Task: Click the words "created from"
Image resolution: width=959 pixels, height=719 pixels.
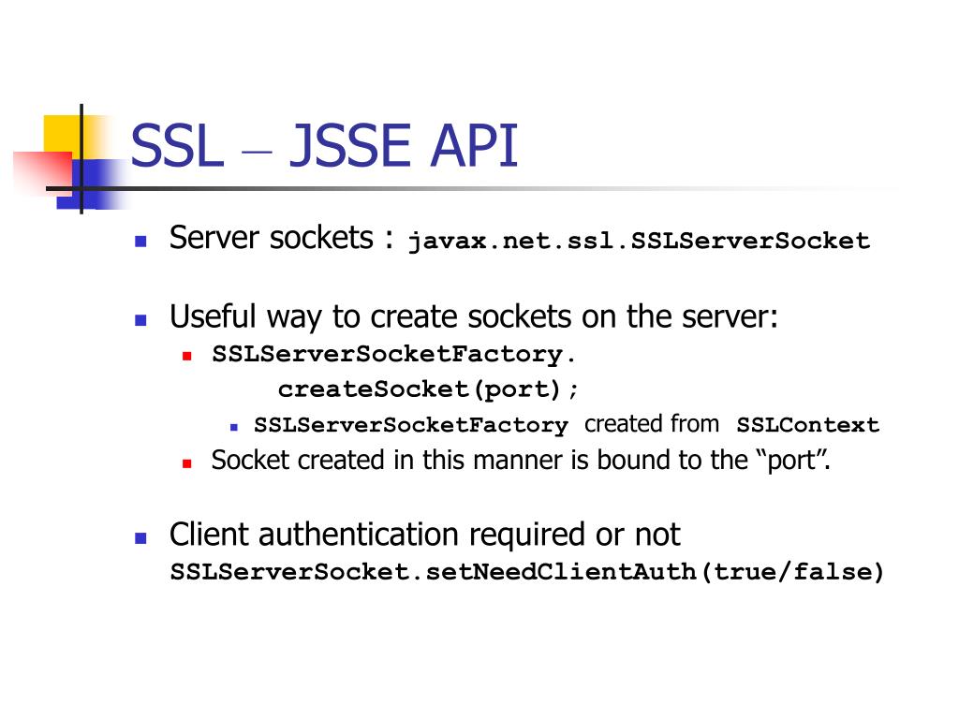Action: pos(652,424)
